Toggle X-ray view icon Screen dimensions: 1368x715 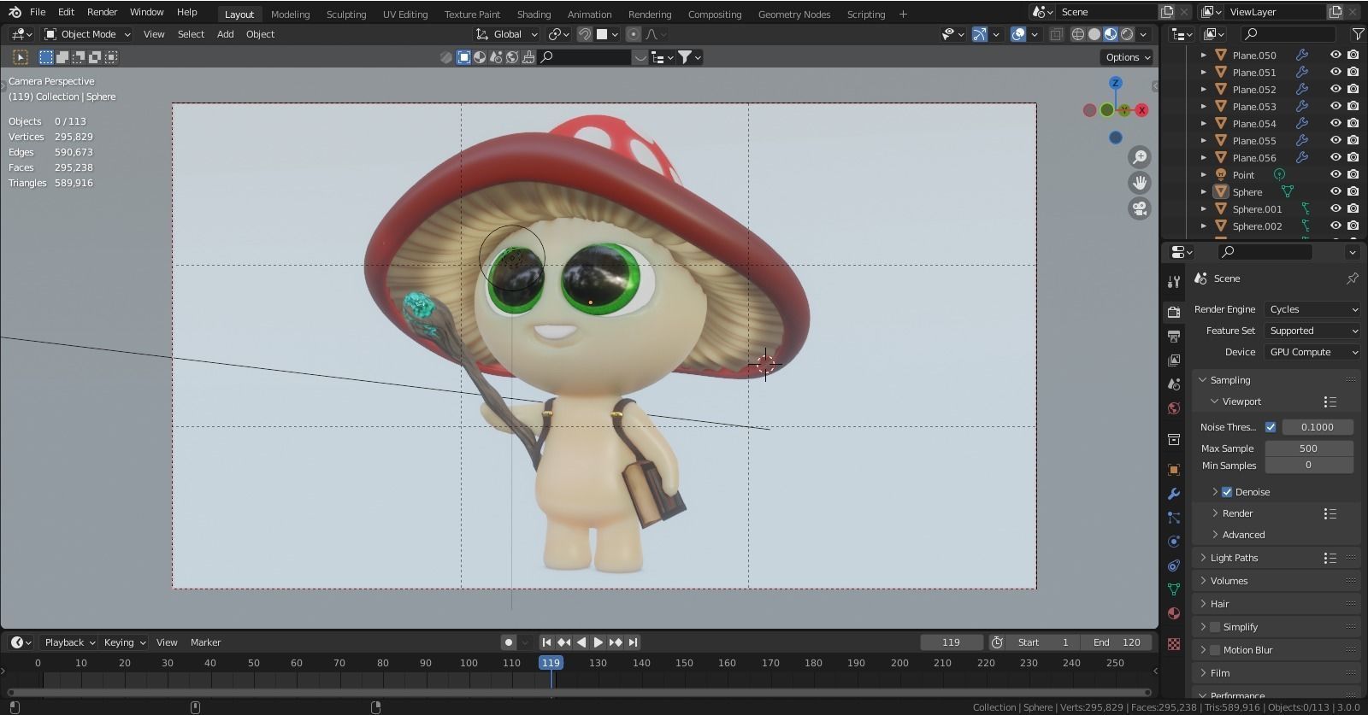click(x=1057, y=34)
